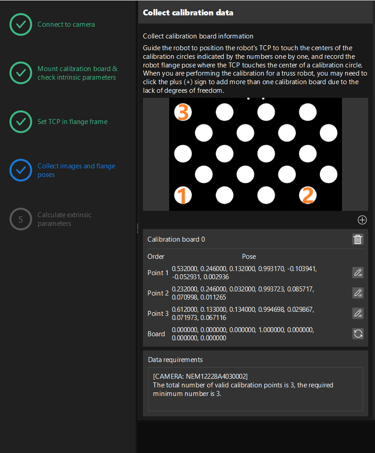
Task: Delete Calibration board 0 with trash icon
Action: click(358, 239)
